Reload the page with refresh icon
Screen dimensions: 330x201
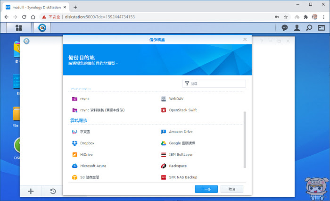(24, 17)
